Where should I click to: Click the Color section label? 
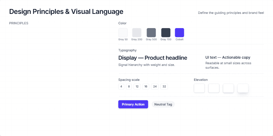click(123, 23)
